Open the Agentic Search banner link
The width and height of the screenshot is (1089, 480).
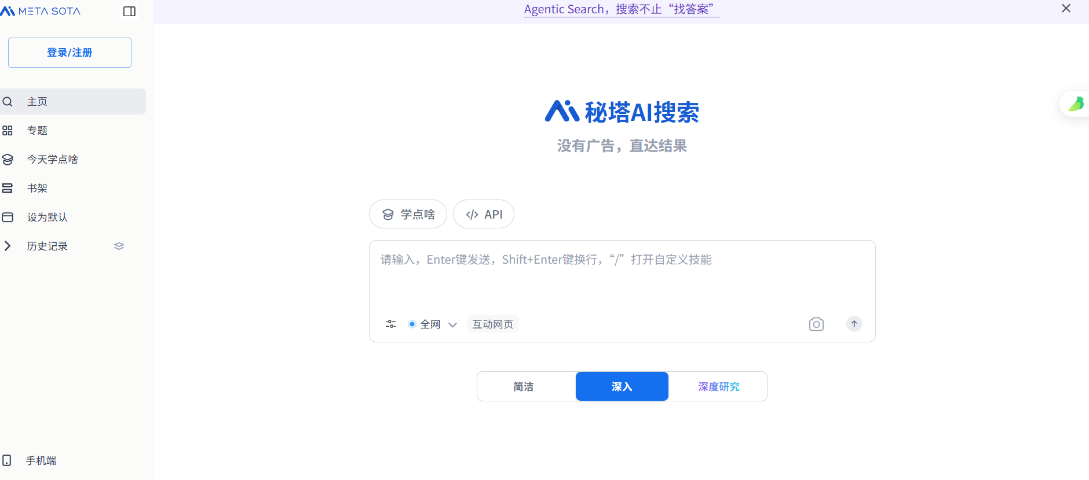[x=622, y=9]
